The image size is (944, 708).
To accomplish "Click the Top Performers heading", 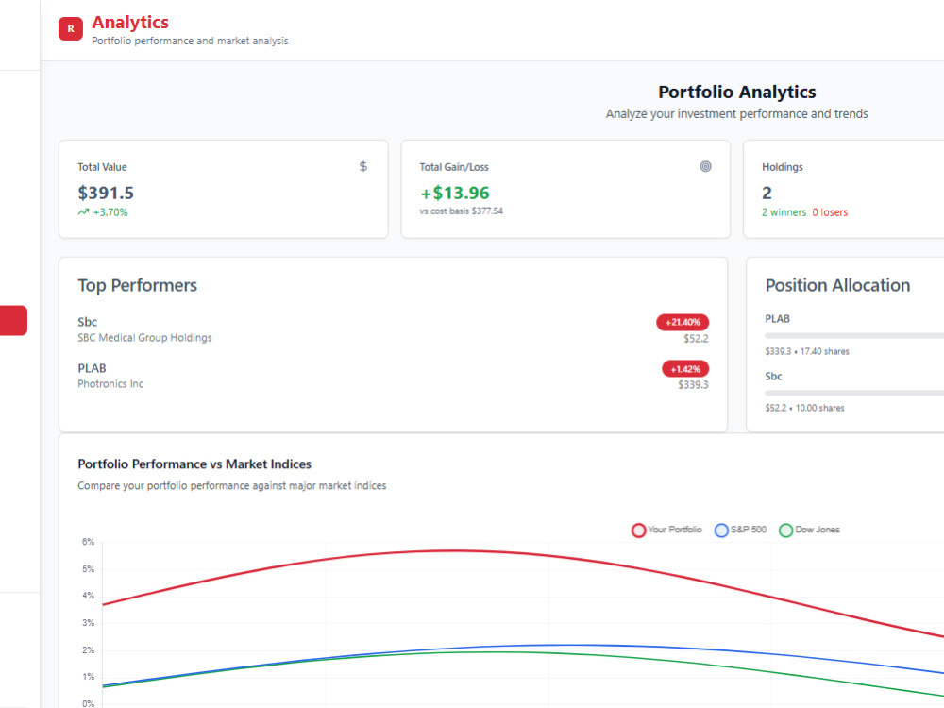I will coord(137,285).
